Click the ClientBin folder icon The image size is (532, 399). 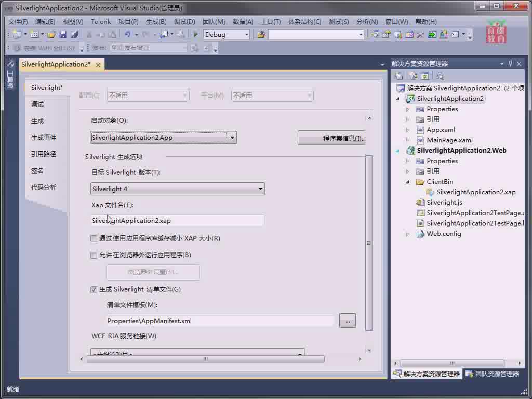click(420, 182)
